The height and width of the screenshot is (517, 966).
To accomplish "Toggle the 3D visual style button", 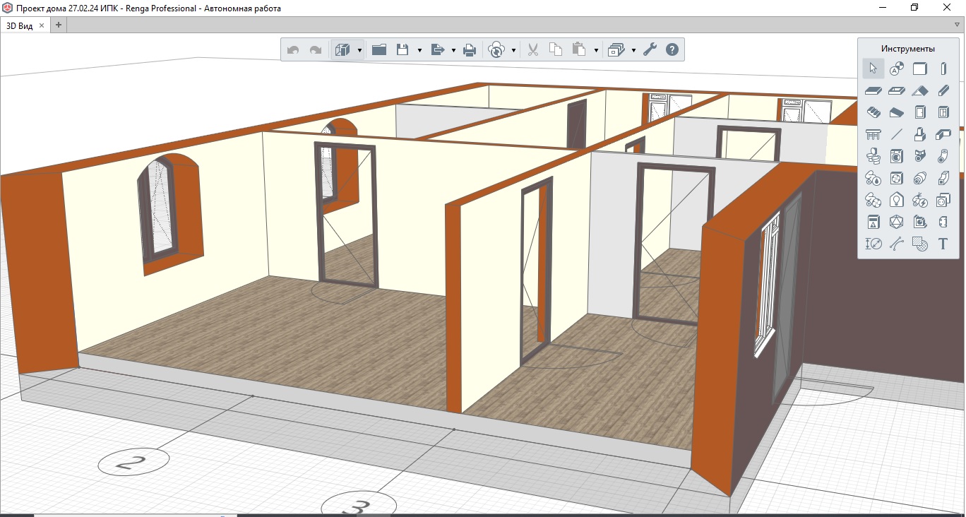I will [x=342, y=50].
